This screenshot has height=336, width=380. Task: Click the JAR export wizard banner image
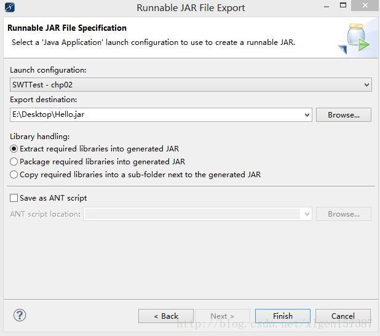(x=355, y=38)
